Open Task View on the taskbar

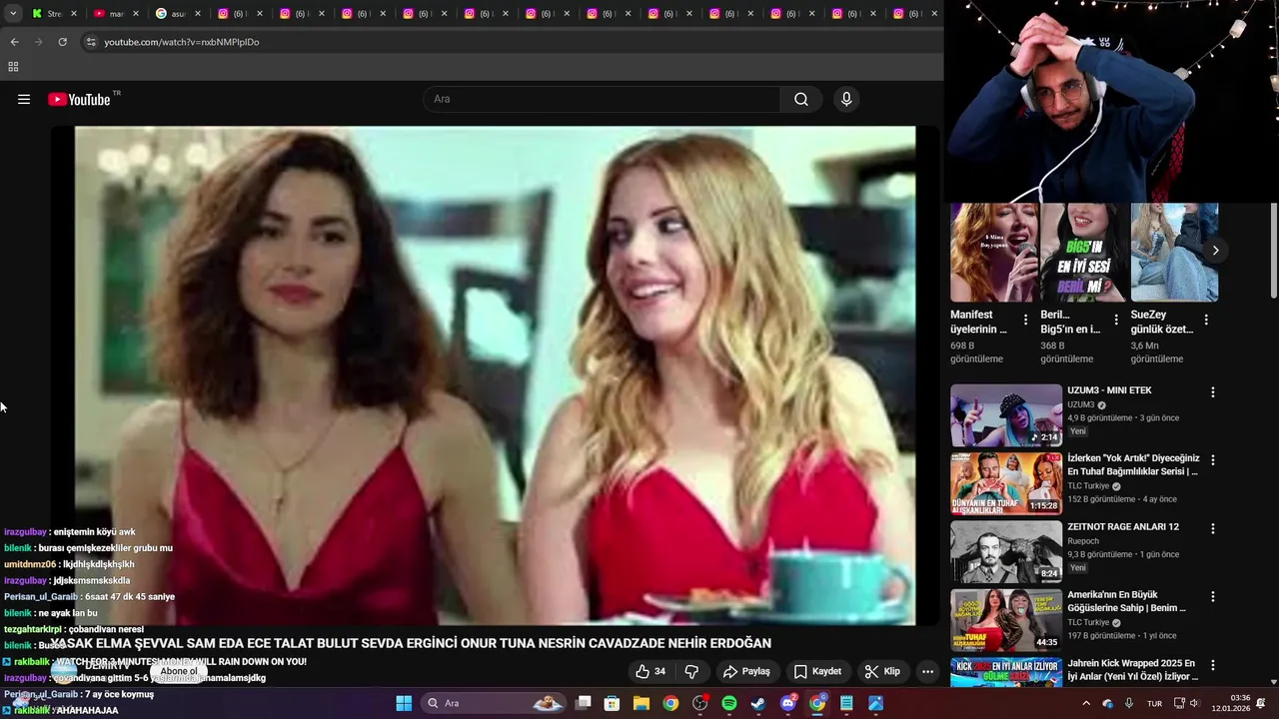tap(584, 703)
